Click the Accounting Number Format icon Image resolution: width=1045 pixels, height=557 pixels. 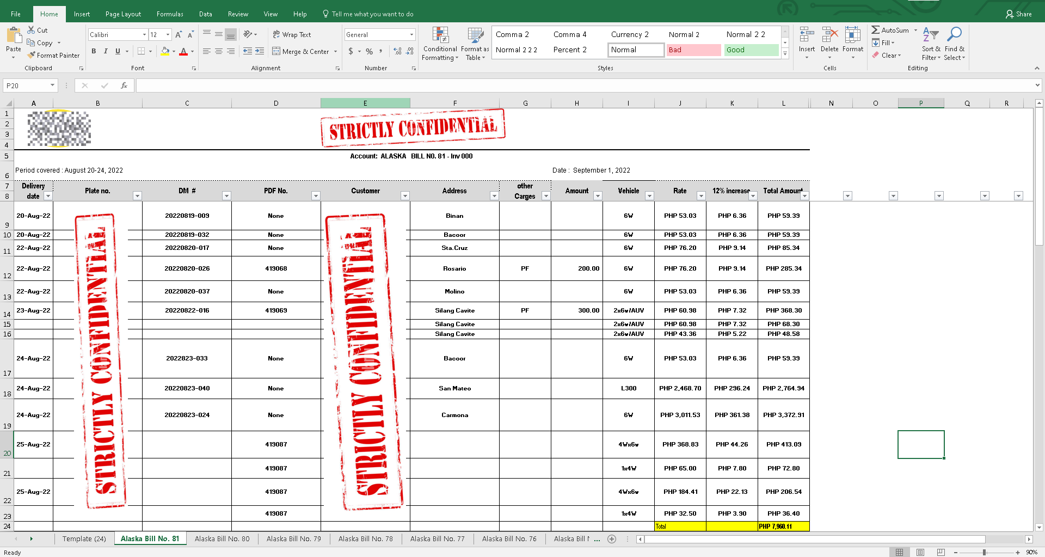(x=351, y=51)
